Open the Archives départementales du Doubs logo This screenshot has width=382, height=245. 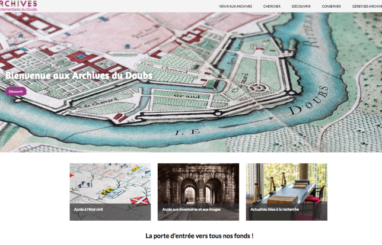[x=18, y=6]
